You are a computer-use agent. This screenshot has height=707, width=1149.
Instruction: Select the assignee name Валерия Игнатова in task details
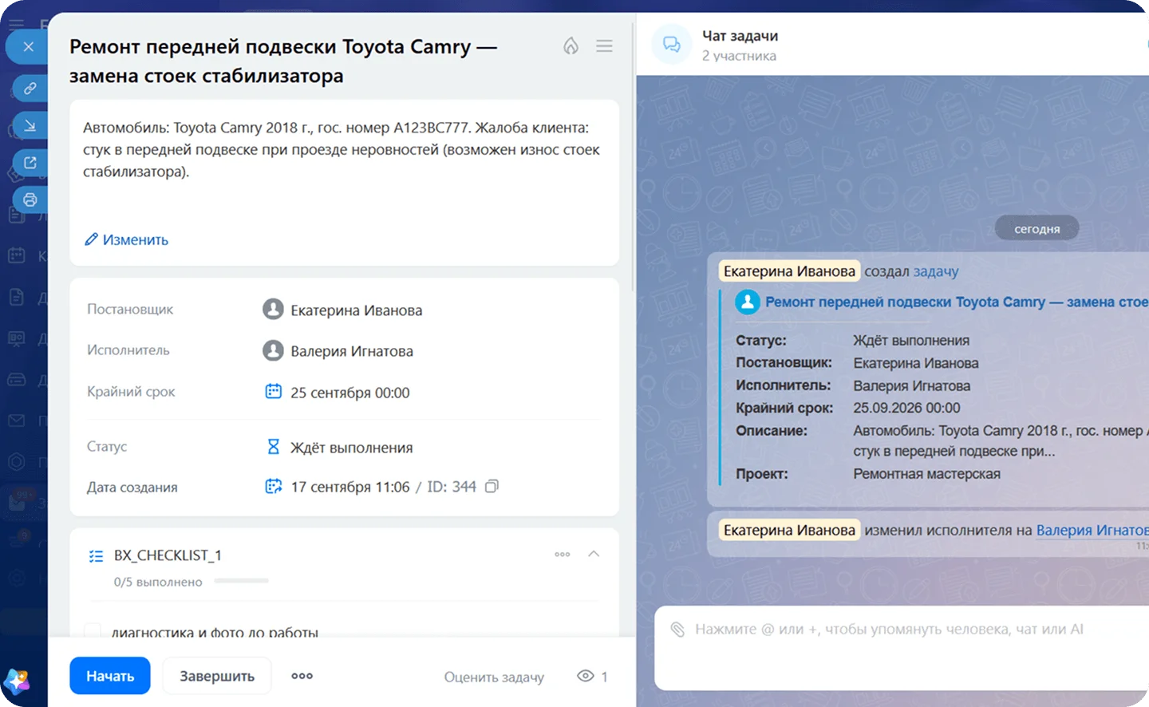point(352,351)
